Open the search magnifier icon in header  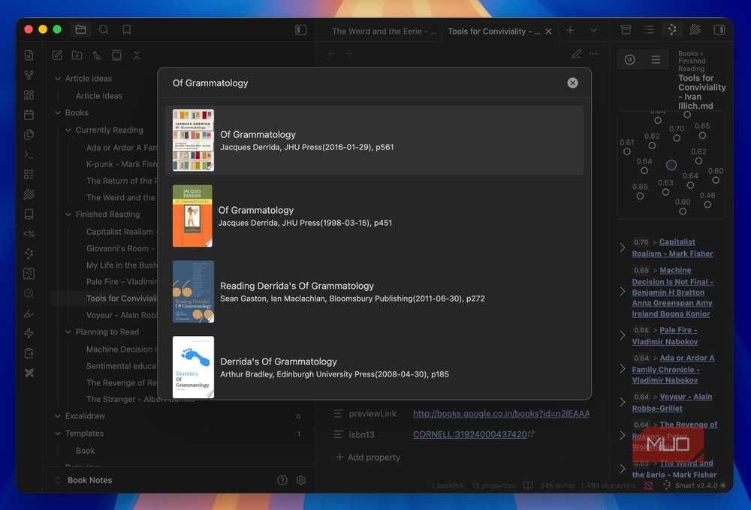[x=104, y=30]
